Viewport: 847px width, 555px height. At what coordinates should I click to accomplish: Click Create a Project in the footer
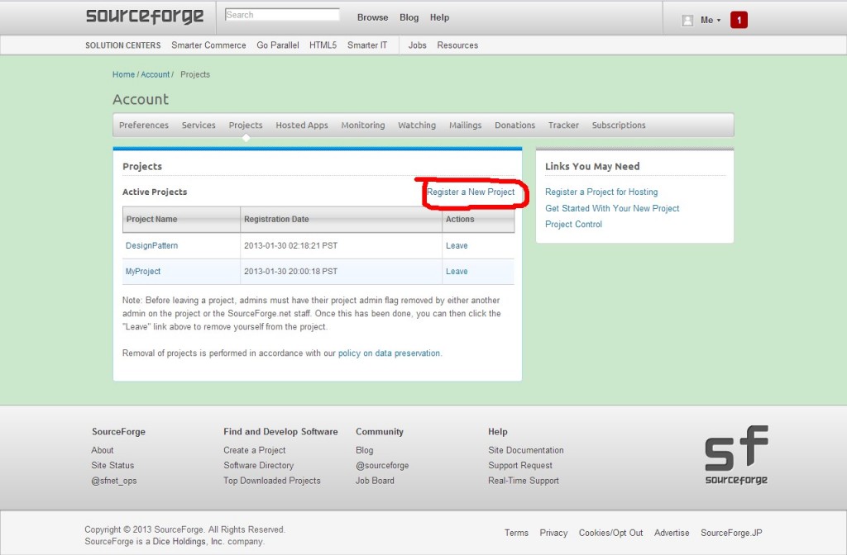click(255, 450)
